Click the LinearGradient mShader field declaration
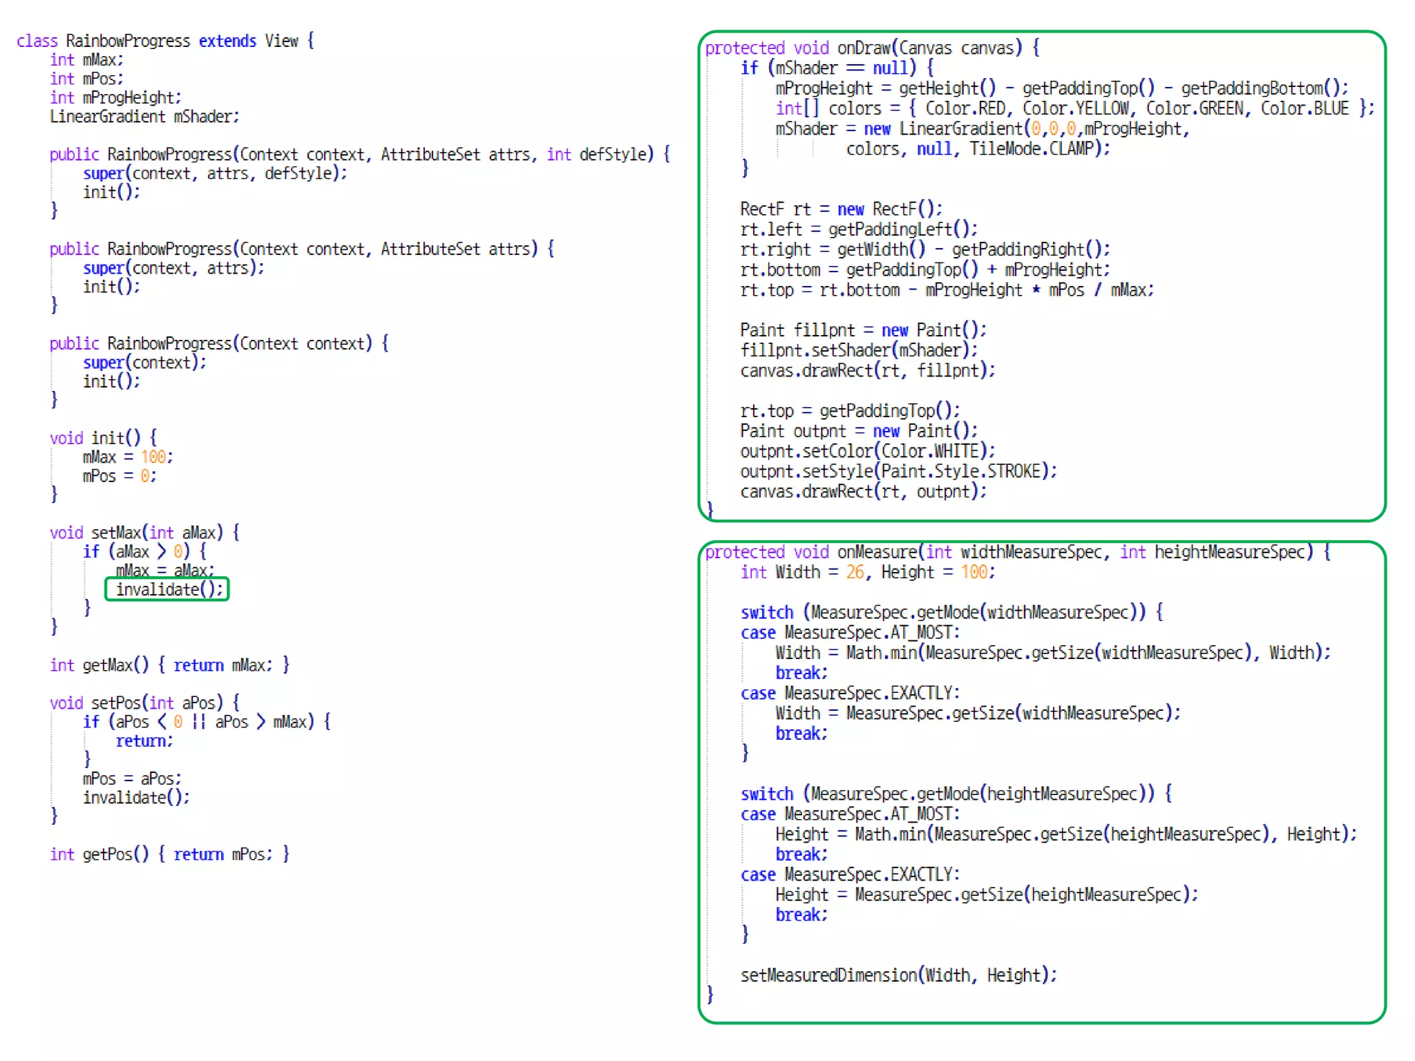Screen dimensions: 1415x1061 144,116
